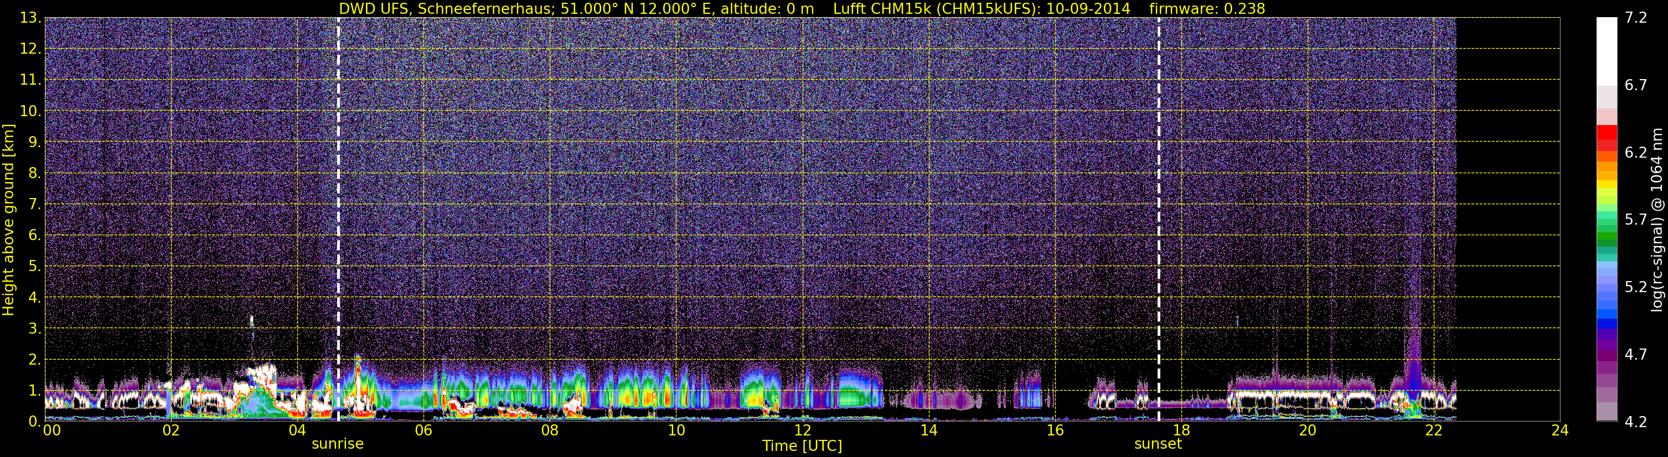This screenshot has height=457, width=1668.
Task: Click the sunrise dashed vertical line
Action: (x=338, y=219)
